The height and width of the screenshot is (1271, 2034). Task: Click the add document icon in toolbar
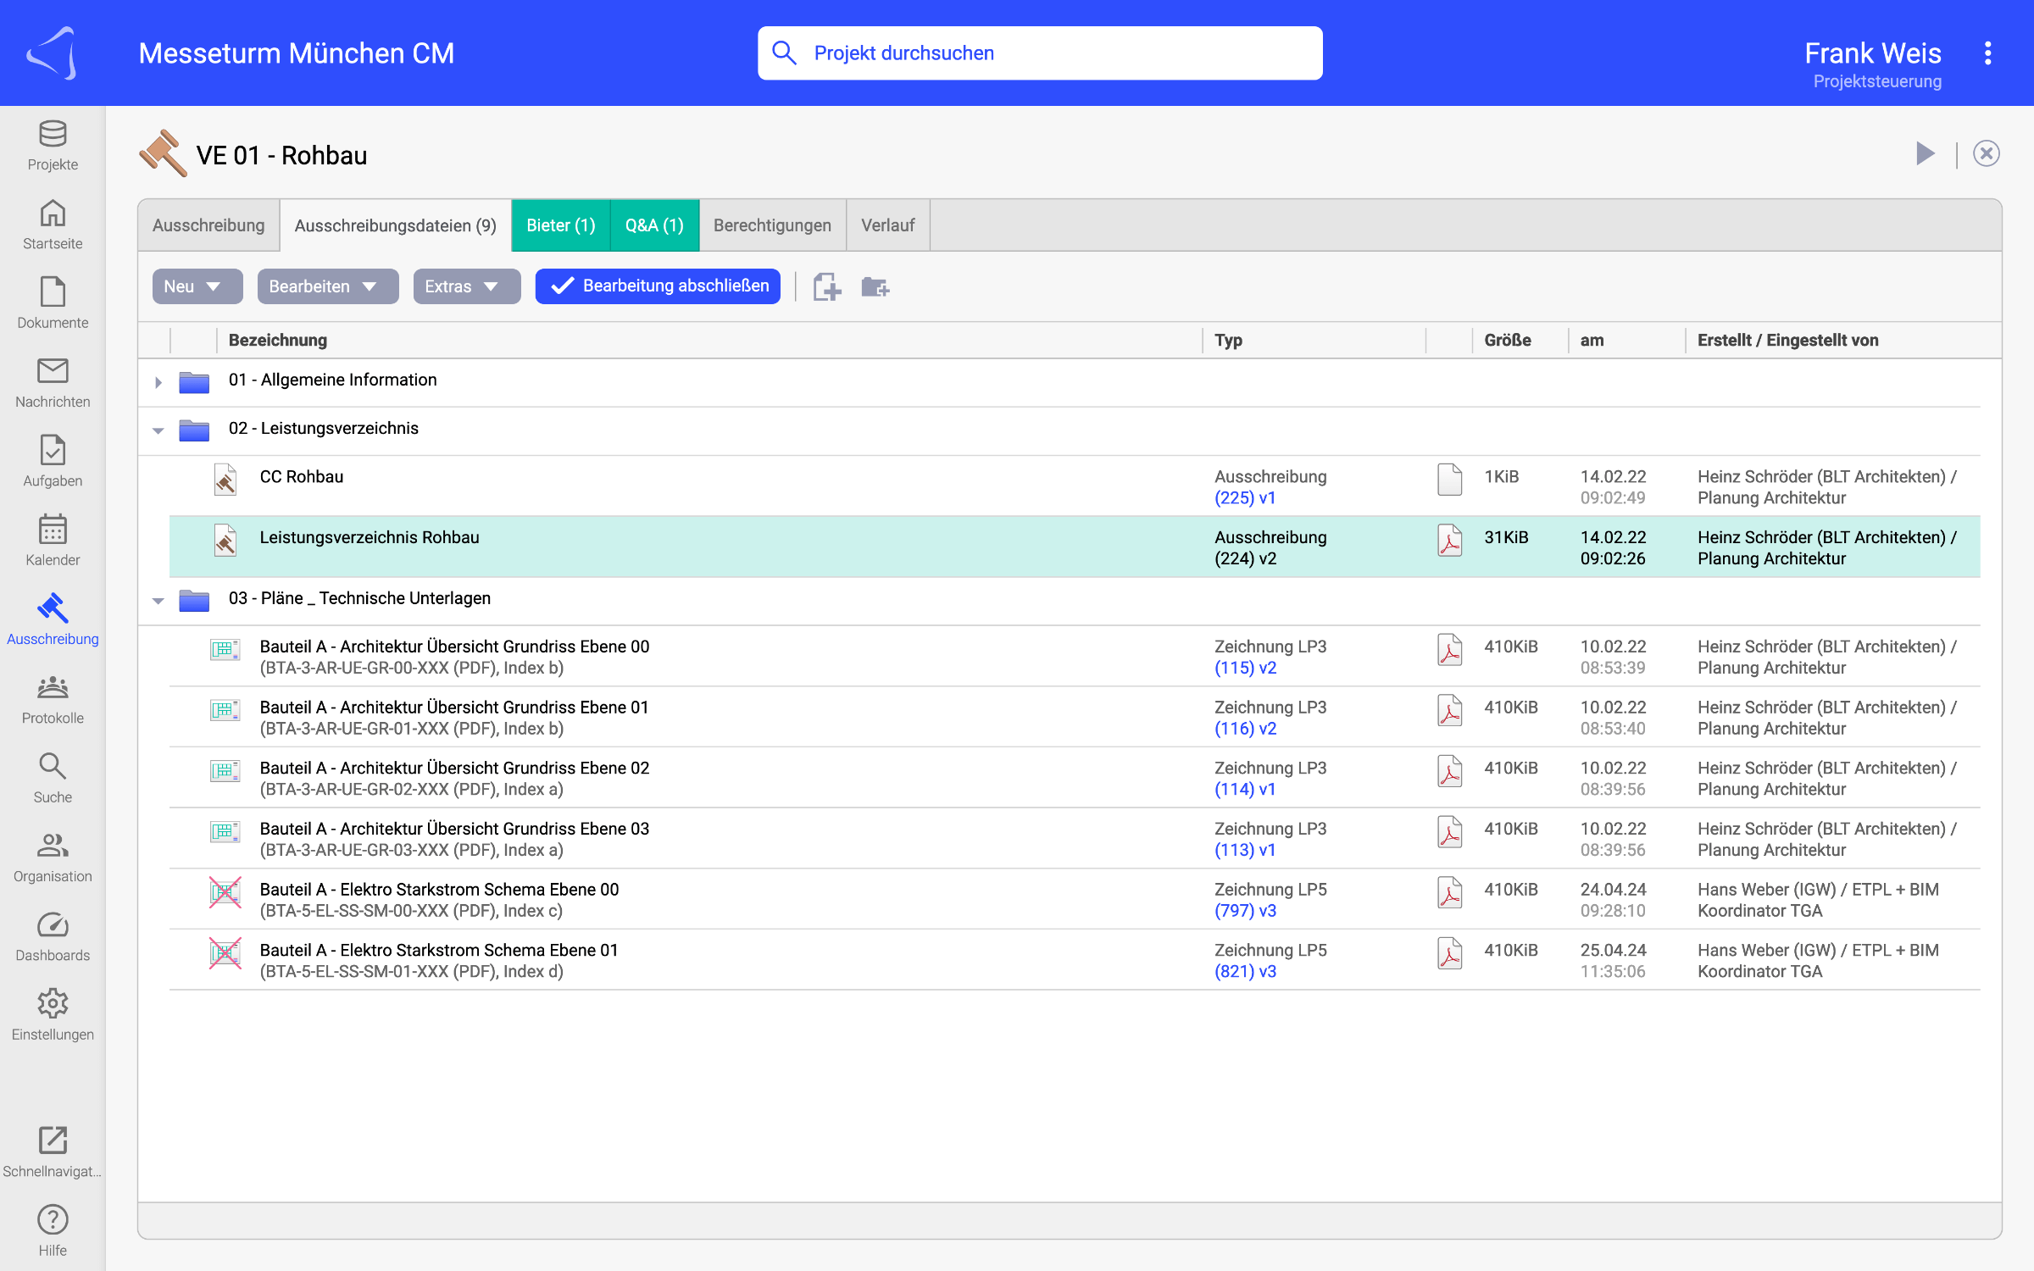click(827, 286)
